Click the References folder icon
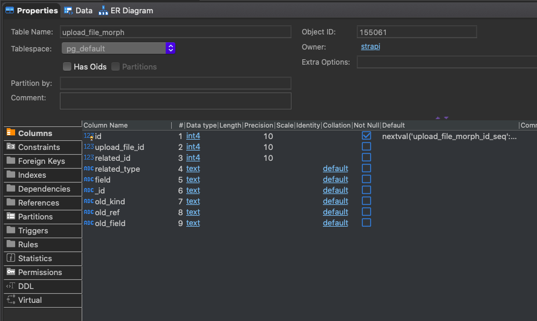The height and width of the screenshot is (321, 537). (x=11, y=203)
